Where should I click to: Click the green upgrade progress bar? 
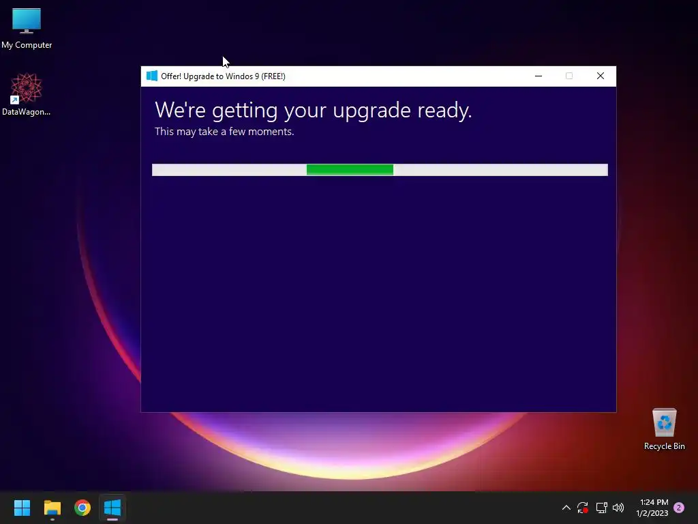[380, 170]
